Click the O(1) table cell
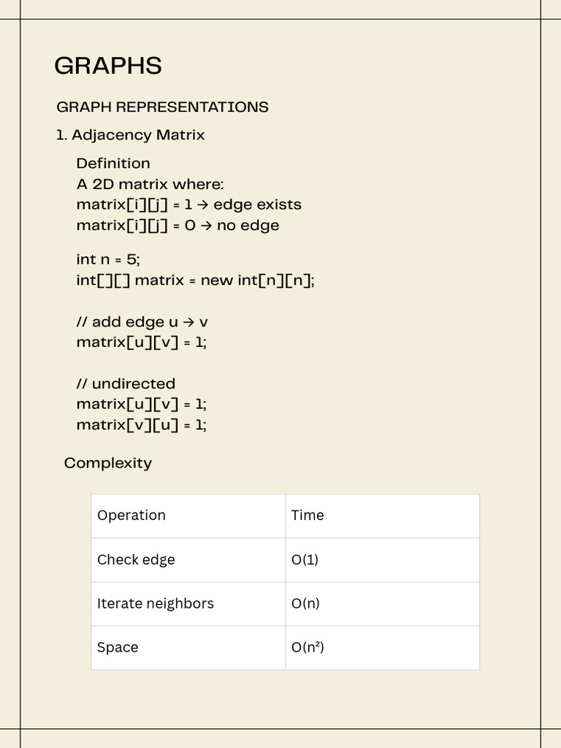Screen dimensions: 561x748 (x=383, y=560)
